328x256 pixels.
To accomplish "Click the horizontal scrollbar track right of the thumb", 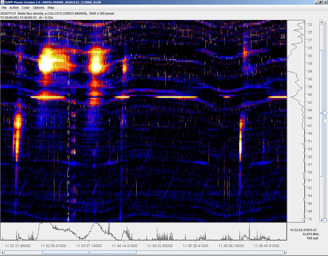I will click(209, 253).
